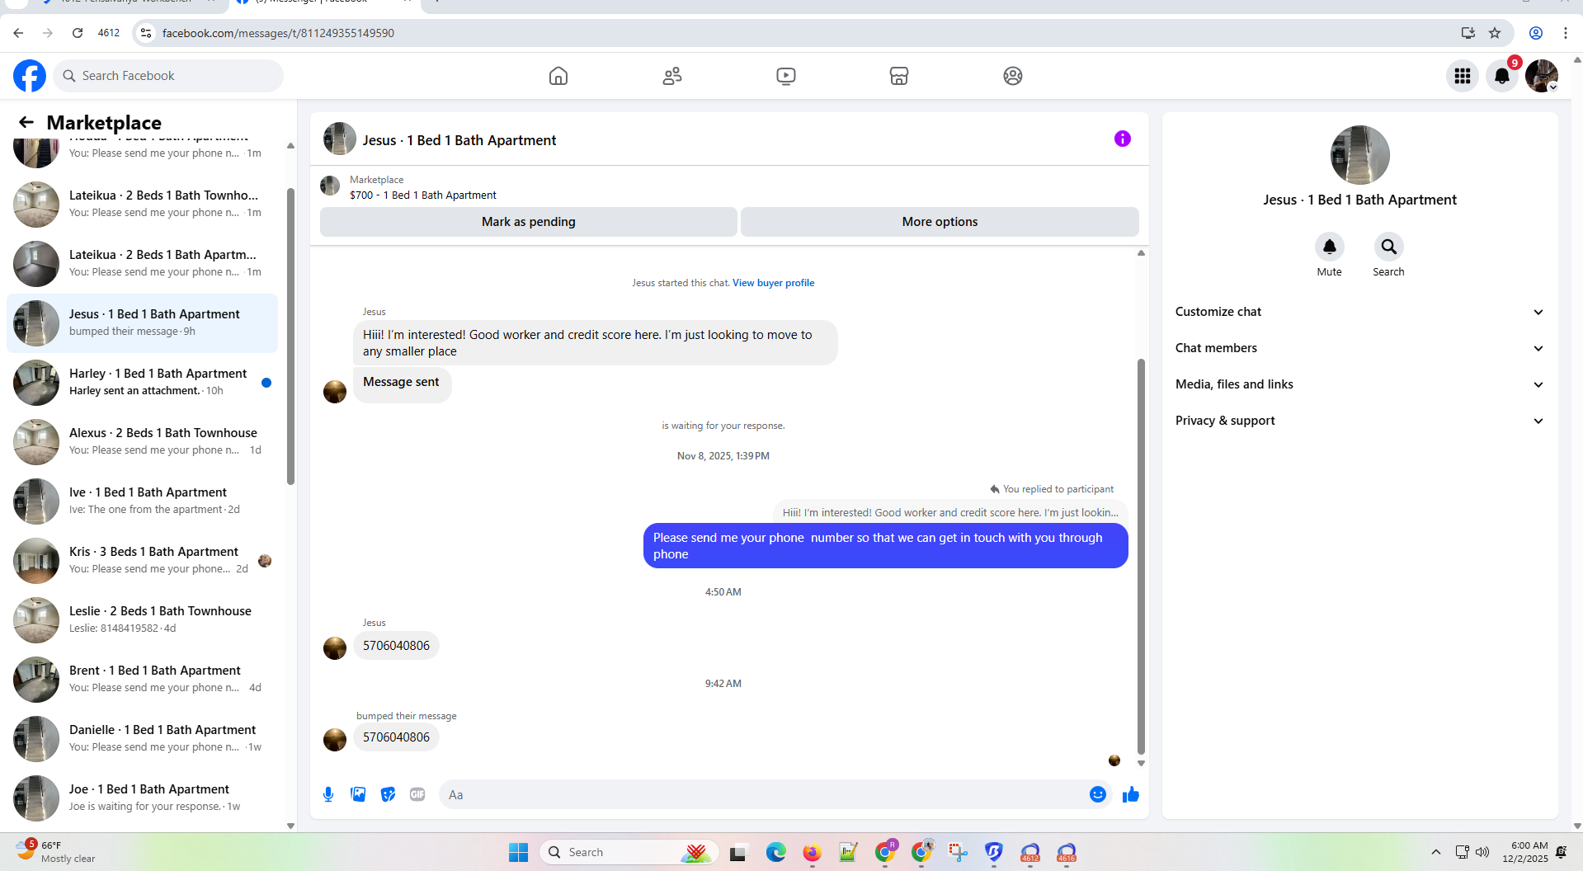Open Kris 3 Beds 1 Bath Apartment chat
Viewport: 1583px width, 871px height.
click(142, 561)
